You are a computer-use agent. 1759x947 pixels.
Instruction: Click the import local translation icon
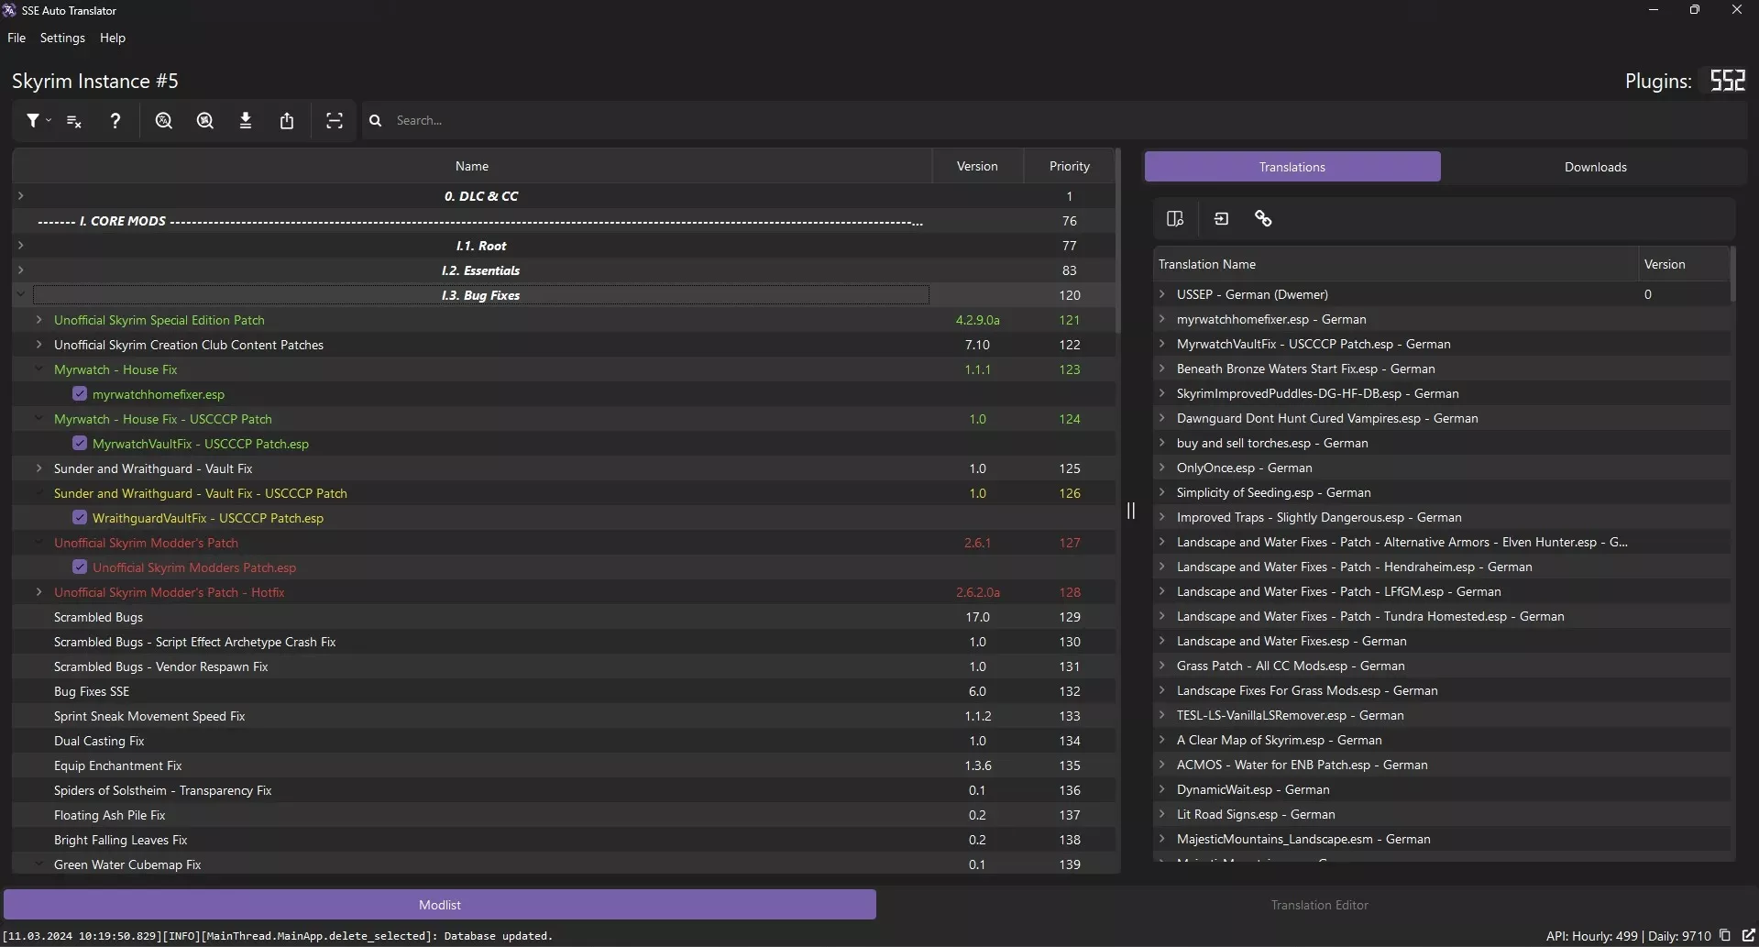click(1221, 218)
